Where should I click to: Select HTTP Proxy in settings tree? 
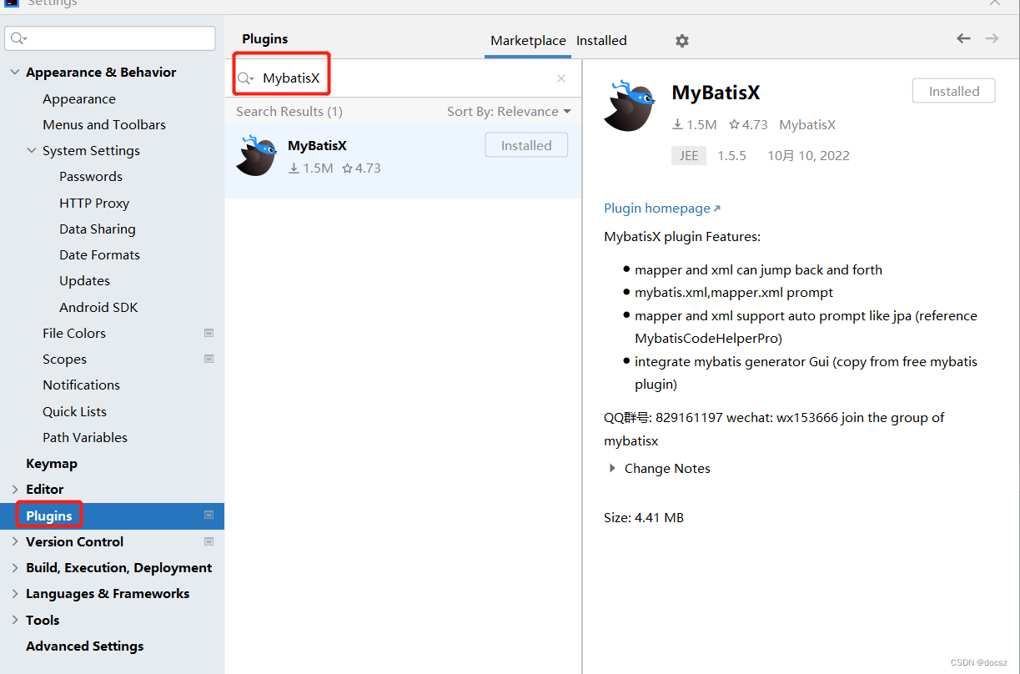(94, 203)
